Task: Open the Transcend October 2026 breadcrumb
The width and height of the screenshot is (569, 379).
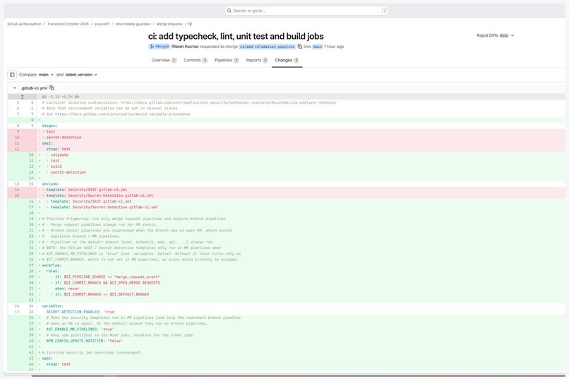Action: click(x=68, y=24)
